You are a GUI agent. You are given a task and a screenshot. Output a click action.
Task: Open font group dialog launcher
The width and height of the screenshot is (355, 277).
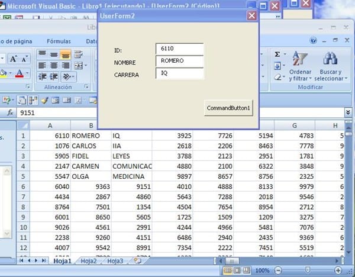pyautogui.click(x=28, y=86)
